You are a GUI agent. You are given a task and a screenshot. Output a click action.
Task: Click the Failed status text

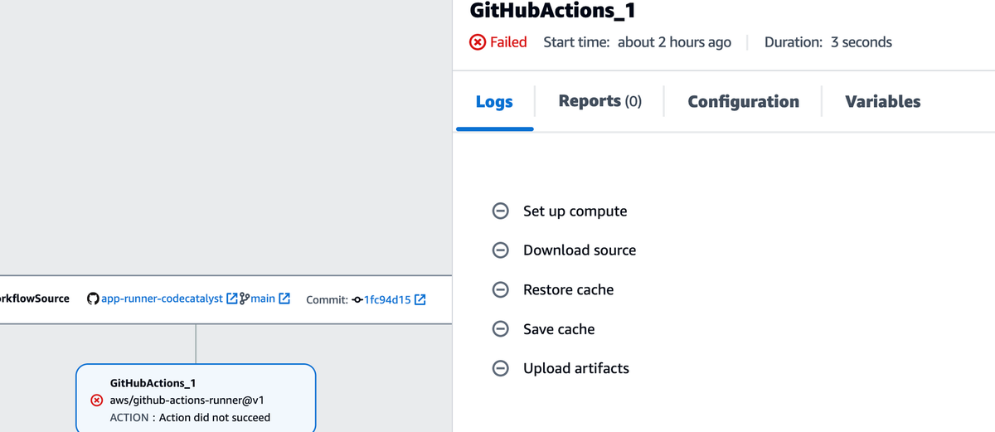508,42
